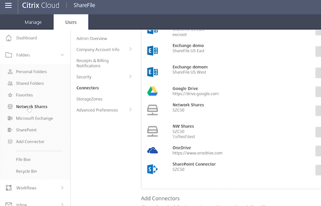Click the excroot text
Screen dimensions: 321x206
click(179, 35)
